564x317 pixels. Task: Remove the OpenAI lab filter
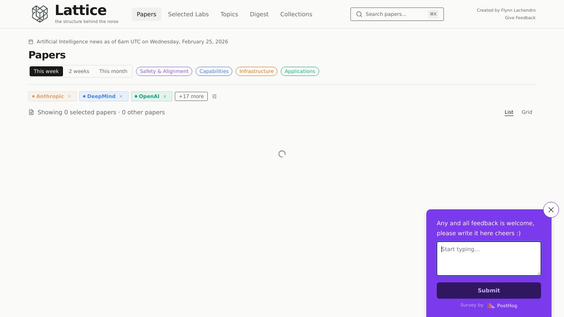point(165,96)
